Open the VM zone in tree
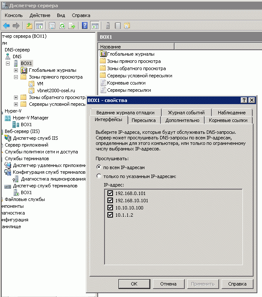Viewport: 262px width, 297px height. 40,84
